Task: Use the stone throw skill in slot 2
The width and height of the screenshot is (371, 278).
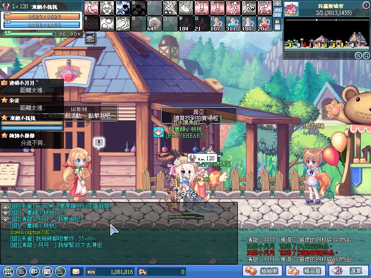Action: [x=108, y=24]
